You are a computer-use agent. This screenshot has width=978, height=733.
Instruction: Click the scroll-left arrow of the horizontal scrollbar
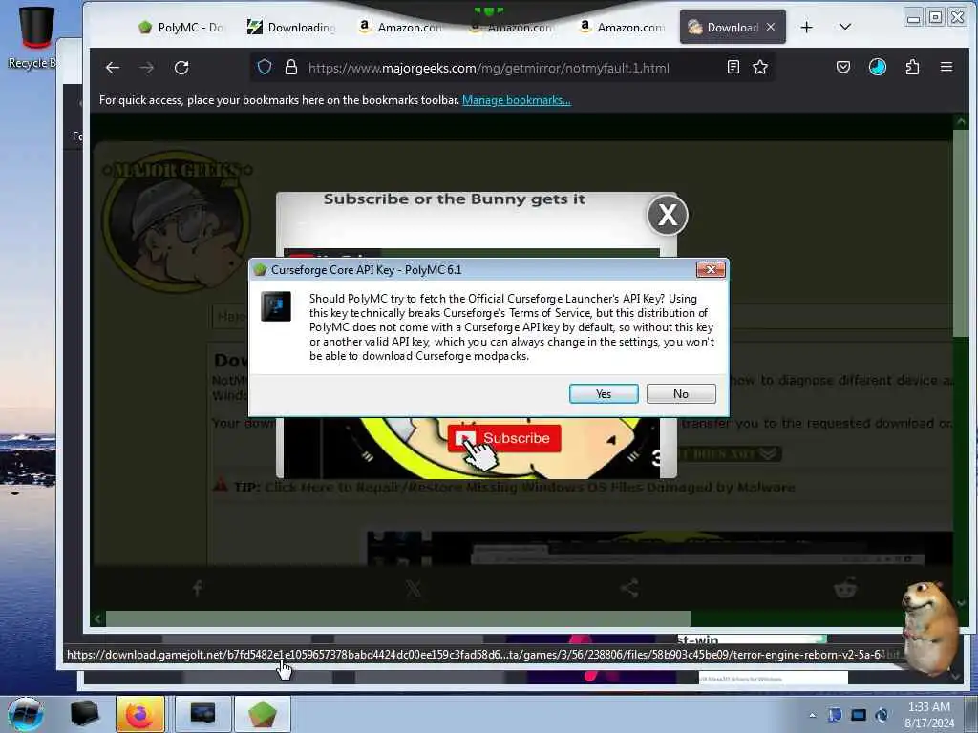[97, 618]
